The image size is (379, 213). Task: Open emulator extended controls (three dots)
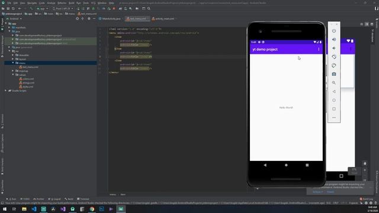pyautogui.click(x=334, y=118)
